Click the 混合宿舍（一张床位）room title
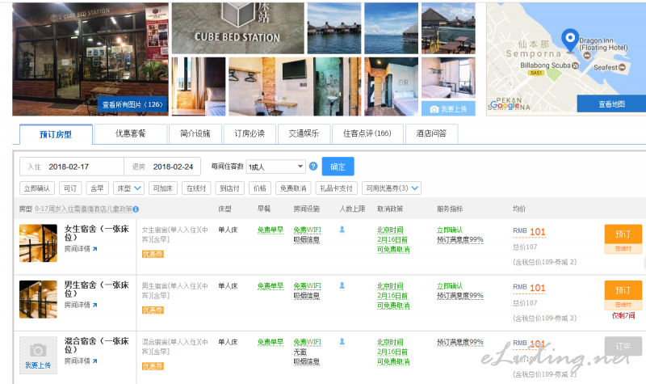646x384 pixels. click(x=96, y=345)
